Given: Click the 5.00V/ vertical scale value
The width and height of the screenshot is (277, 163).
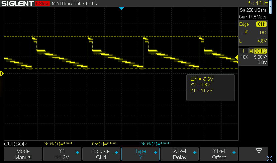Looking at the screenshot, I should [260, 57].
